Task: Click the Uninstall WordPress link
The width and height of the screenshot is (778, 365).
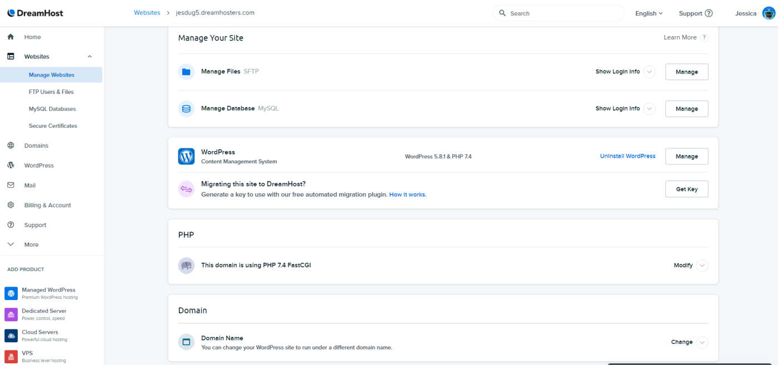Action: point(628,156)
